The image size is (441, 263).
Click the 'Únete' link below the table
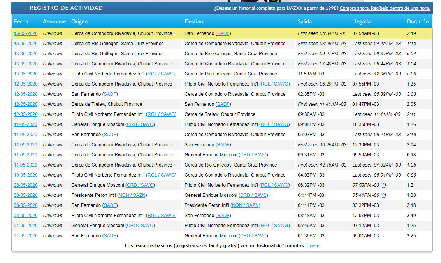pyautogui.click(x=313, y=246)
